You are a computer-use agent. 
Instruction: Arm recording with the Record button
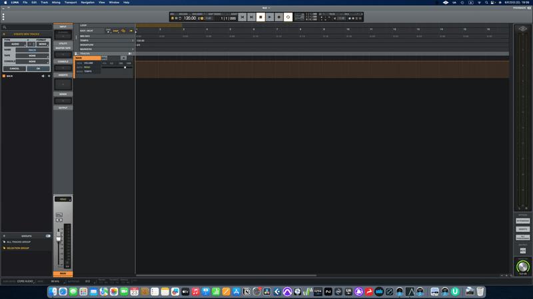[x=279, y=17]
